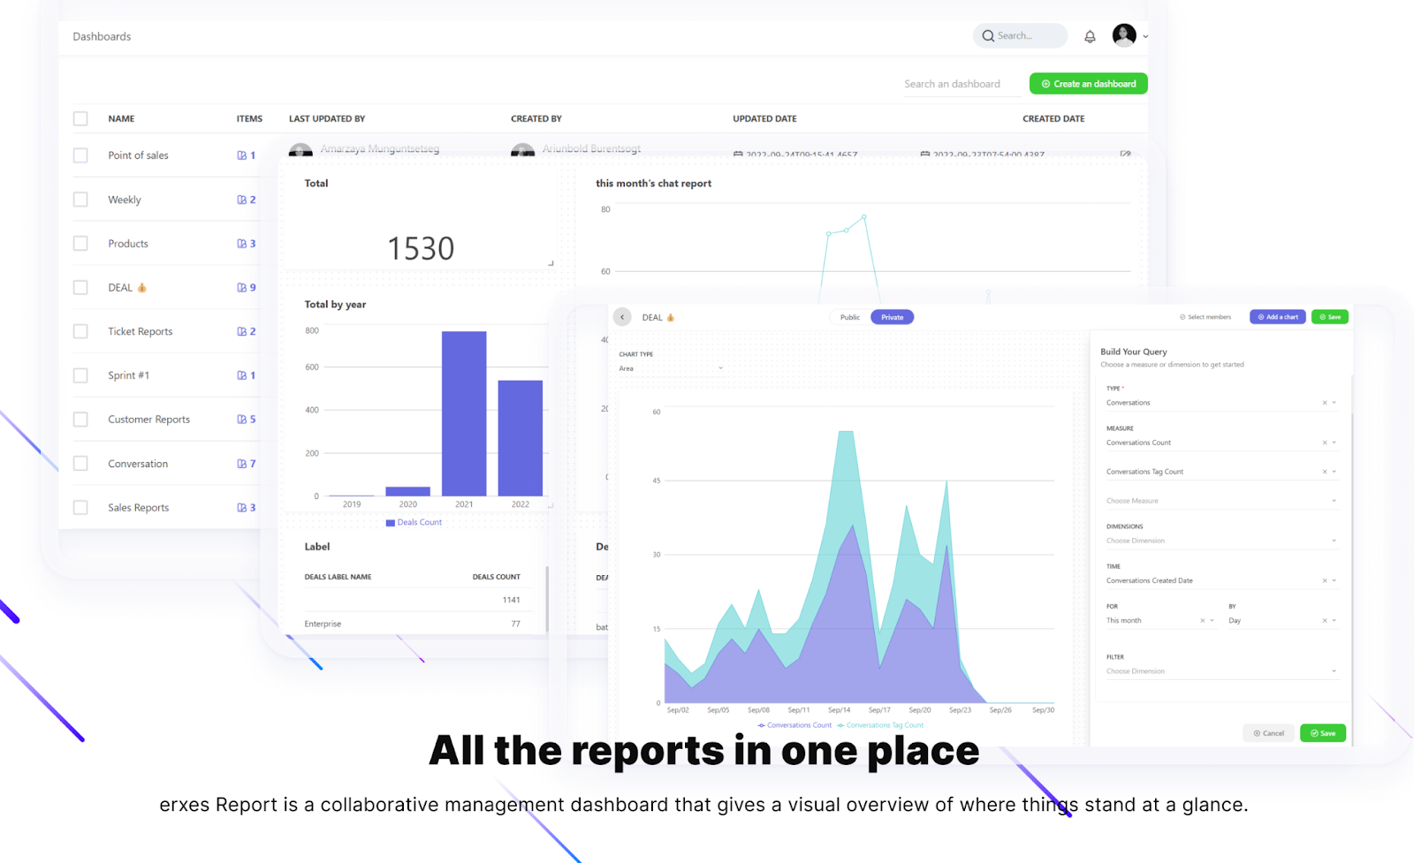Screen dimensions: 1414x863
Task: Clear the This month selection
Action: pyautogui.click(x=1203, y=621)
